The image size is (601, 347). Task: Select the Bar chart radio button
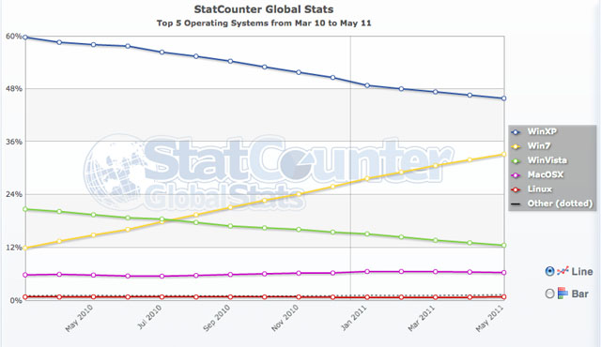coord(549,294)
